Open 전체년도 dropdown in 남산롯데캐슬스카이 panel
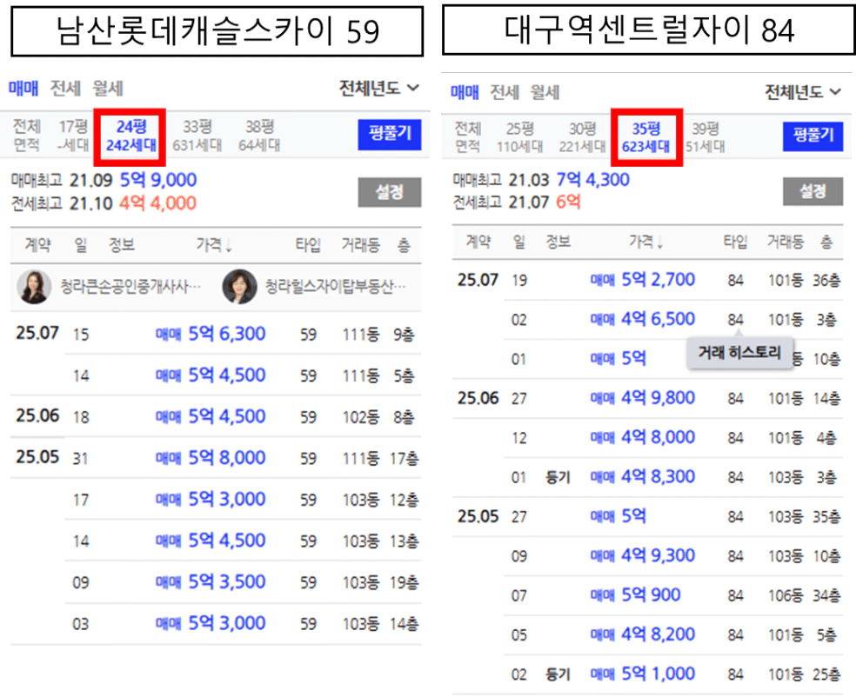Viewport: 856px width, 697px height. pyautogui.click(x=379, y=88)
